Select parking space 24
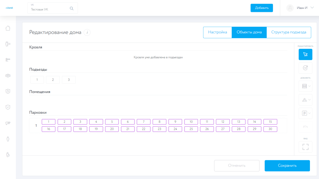319x179 pixels. point(175,129)
